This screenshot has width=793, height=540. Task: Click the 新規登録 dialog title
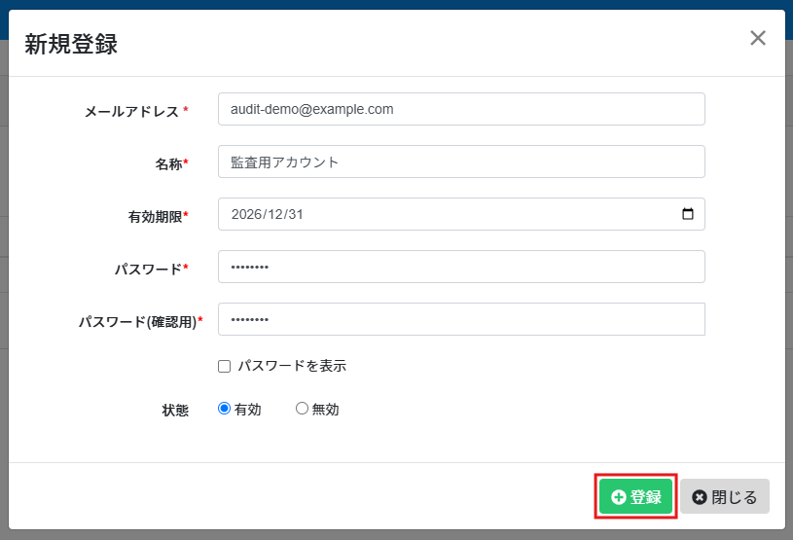[71, 44]
